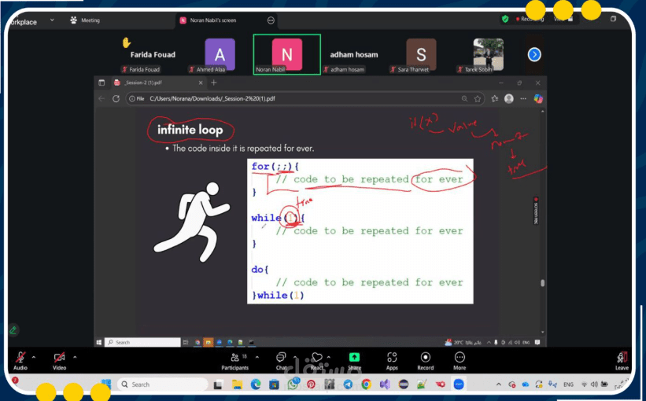Expand the video options caret beside Video
Screen dimensions: 646x401
click(75, 357)
